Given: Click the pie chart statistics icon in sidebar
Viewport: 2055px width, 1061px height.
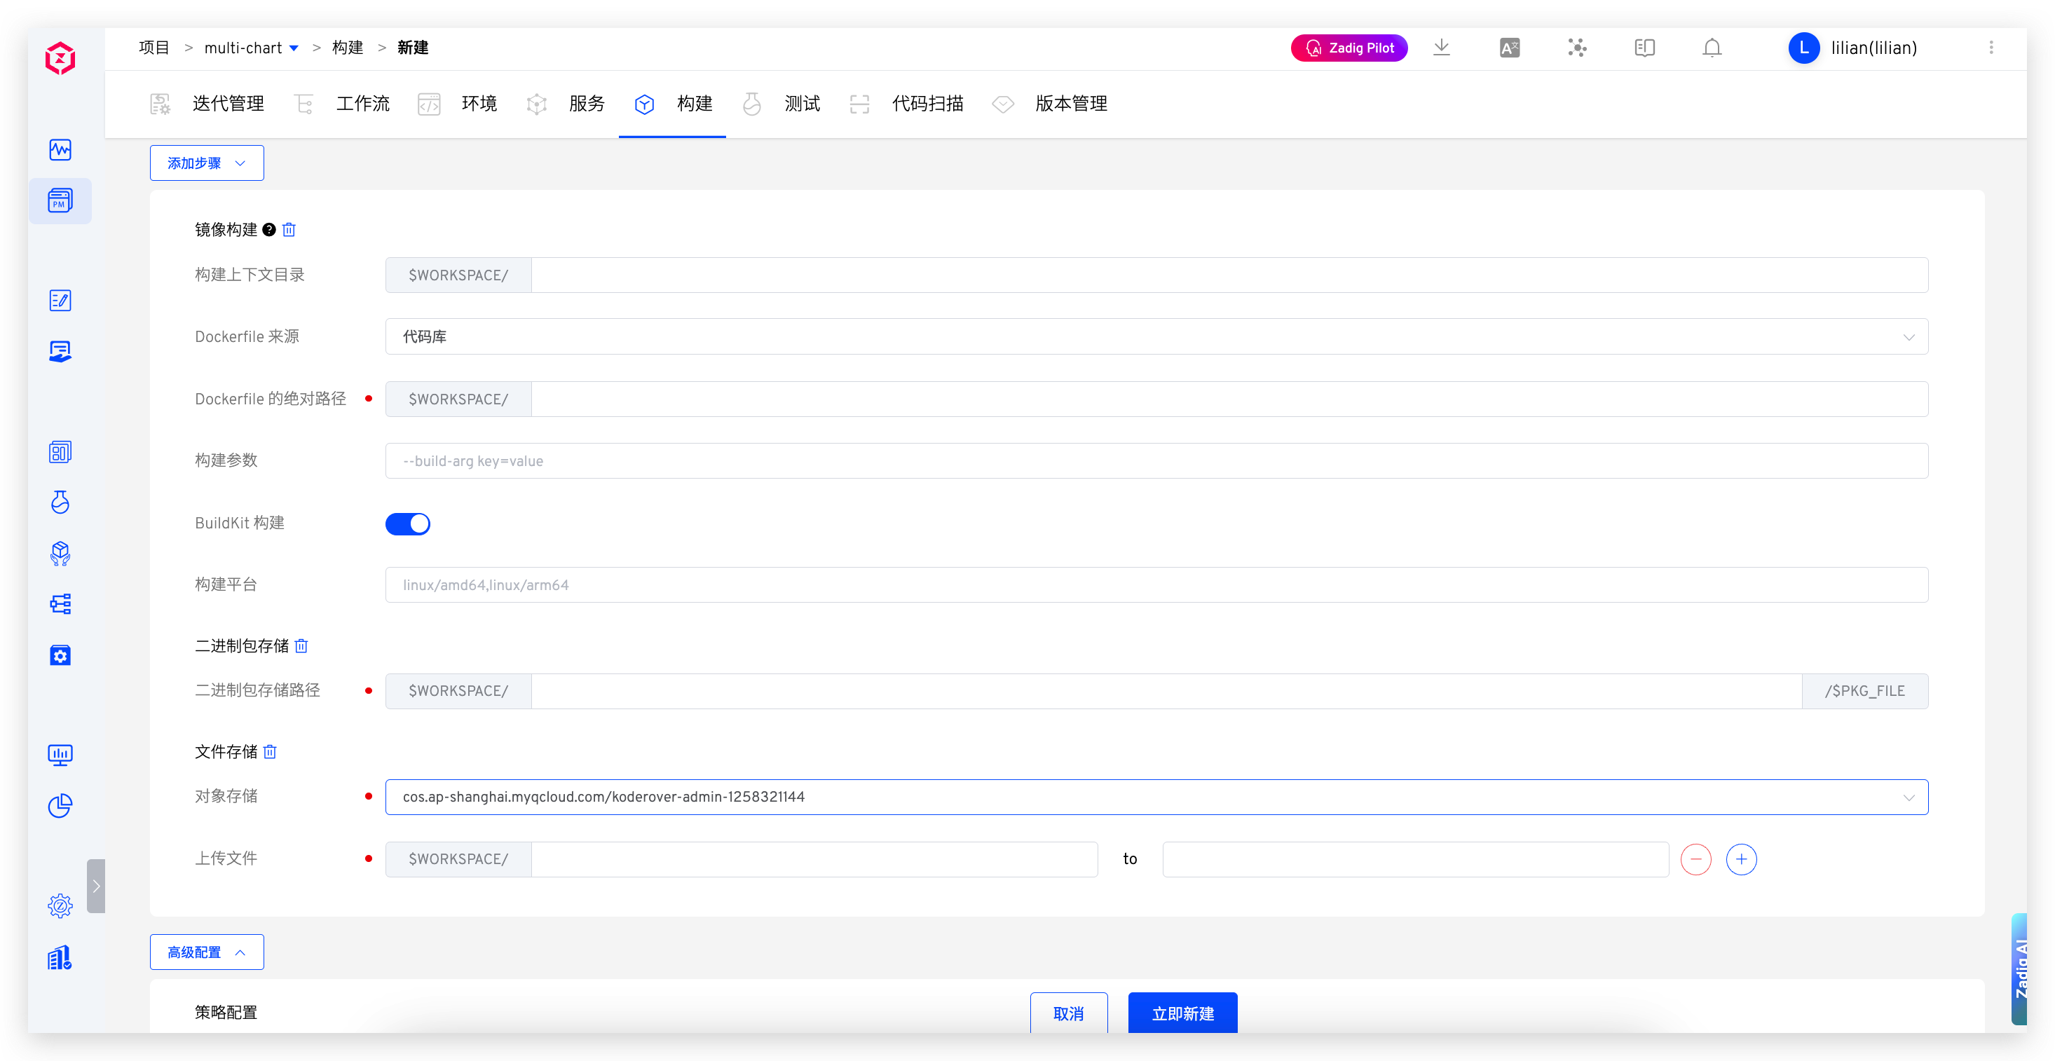Looking at the screenshot, I should tap(61, 806).
